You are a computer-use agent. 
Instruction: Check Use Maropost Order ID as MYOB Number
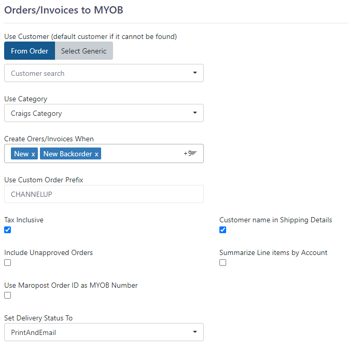(x=8, y=295)
